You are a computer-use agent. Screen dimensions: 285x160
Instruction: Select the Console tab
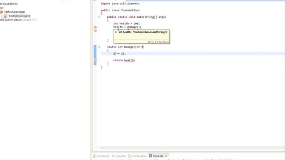click(x=158, y=156)
